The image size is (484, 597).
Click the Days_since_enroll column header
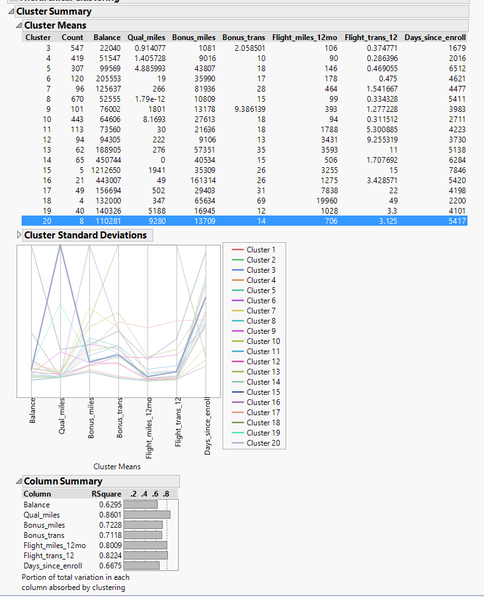435,38
